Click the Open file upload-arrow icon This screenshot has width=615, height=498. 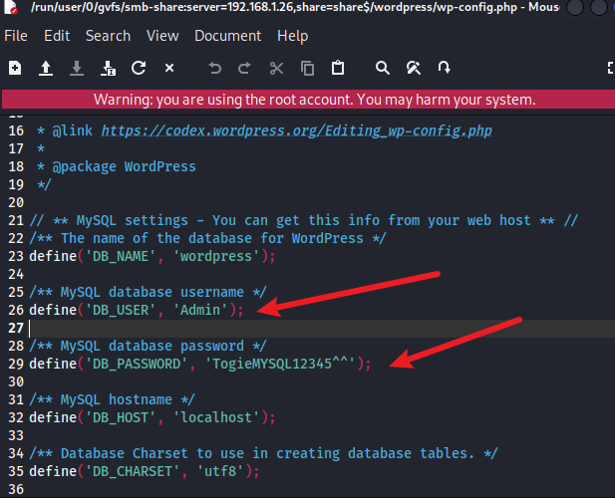click(x=46, y=68)
